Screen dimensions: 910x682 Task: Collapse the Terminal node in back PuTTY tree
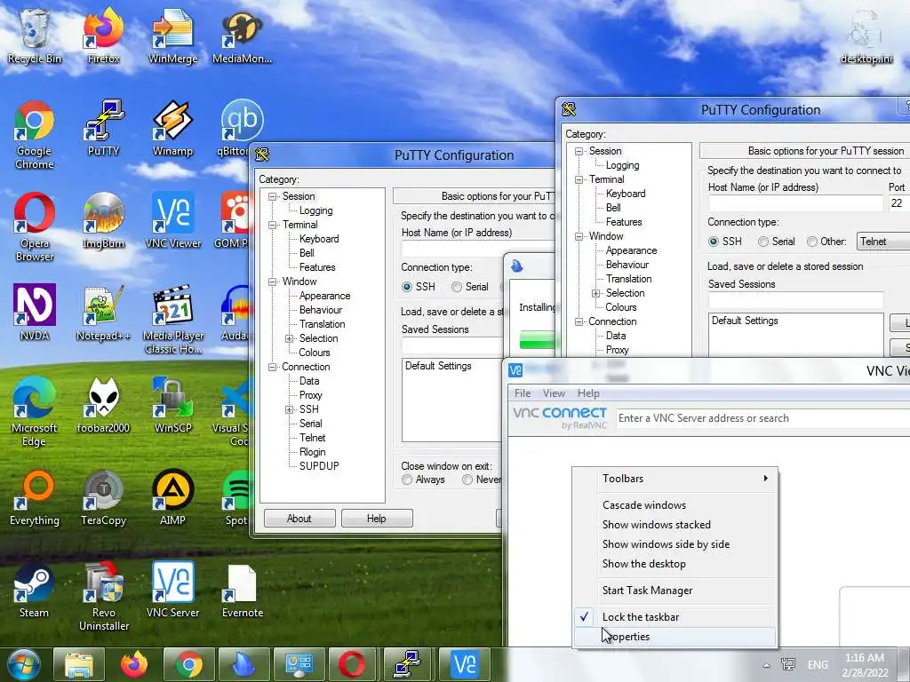272,225
